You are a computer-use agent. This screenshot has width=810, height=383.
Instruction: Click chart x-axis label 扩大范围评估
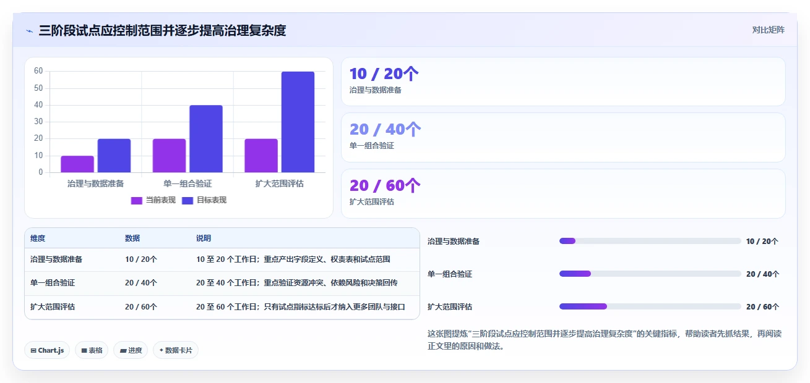click(x=280, y=183)
